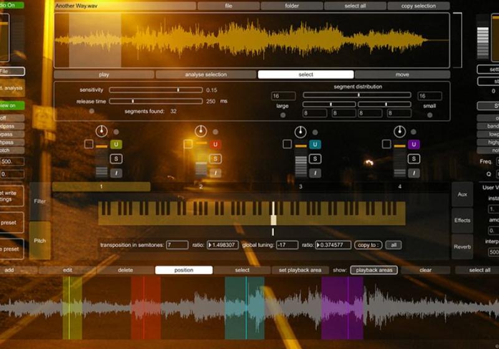This screenshot has width=499, height=349.
Task: Click the yellow-green U button of channel 1
Action: pyautogui.click(x=116, y=145)
